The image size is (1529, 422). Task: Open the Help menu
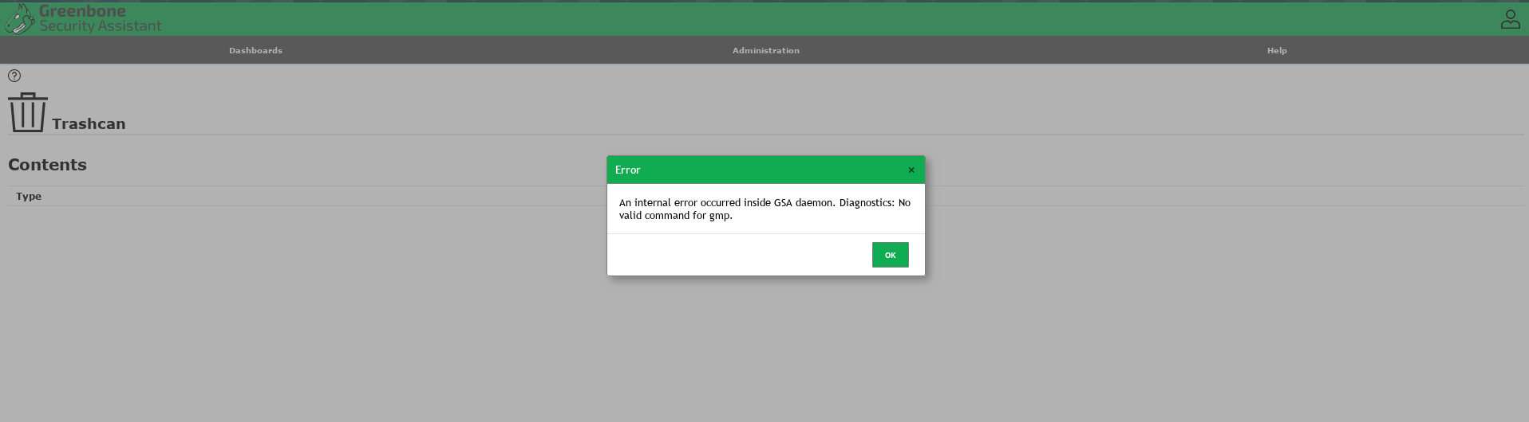point(1276,50)
